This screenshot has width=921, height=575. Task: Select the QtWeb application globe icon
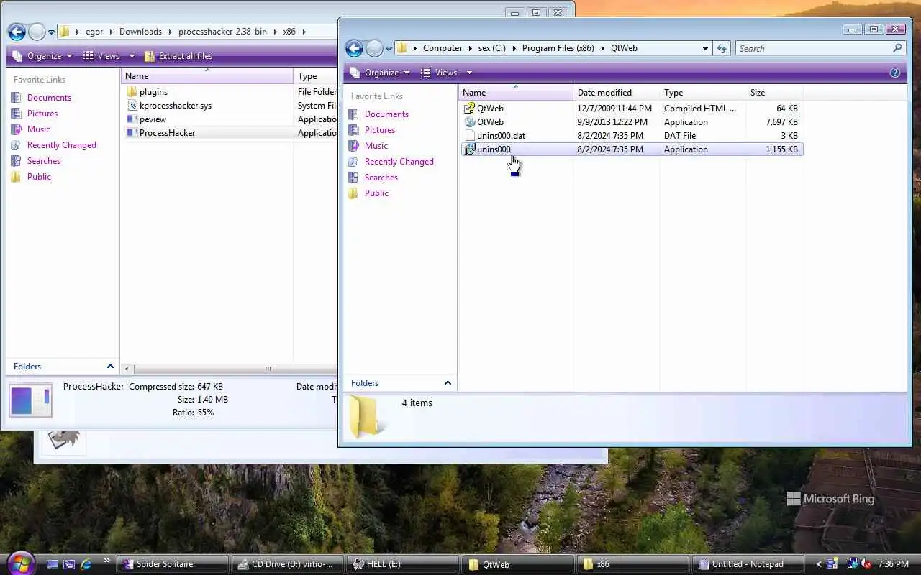(470, 122)
